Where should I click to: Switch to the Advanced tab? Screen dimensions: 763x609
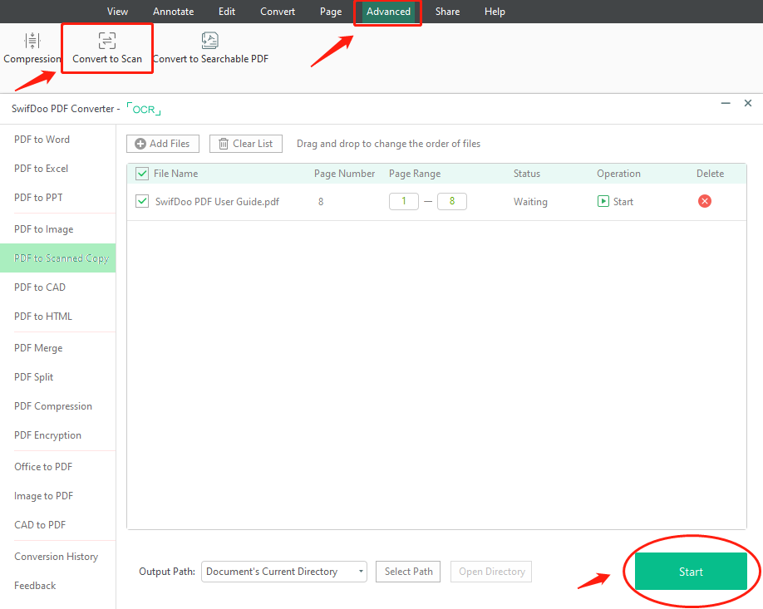click(x=388, y=12)
